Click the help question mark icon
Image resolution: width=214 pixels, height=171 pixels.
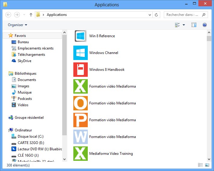(205, 25)
